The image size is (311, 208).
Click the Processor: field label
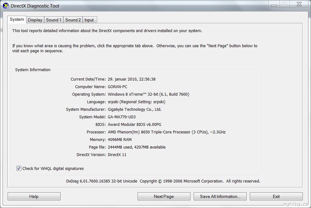(96, 132)
